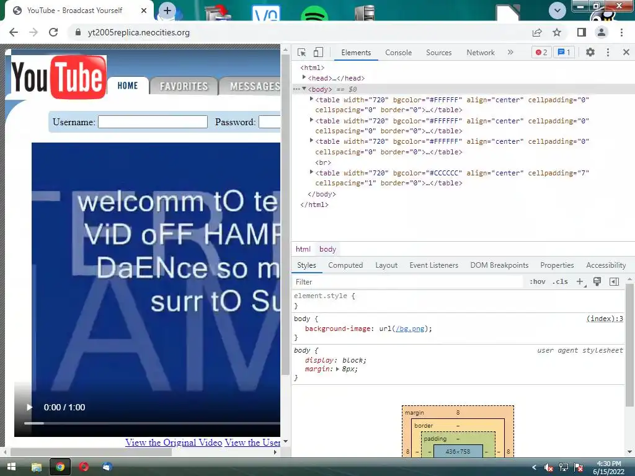Add a new style rule
Screen dimensions: 635x476
[580, 282]
